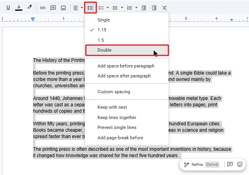Expand the numbered list options arrow

136,8
